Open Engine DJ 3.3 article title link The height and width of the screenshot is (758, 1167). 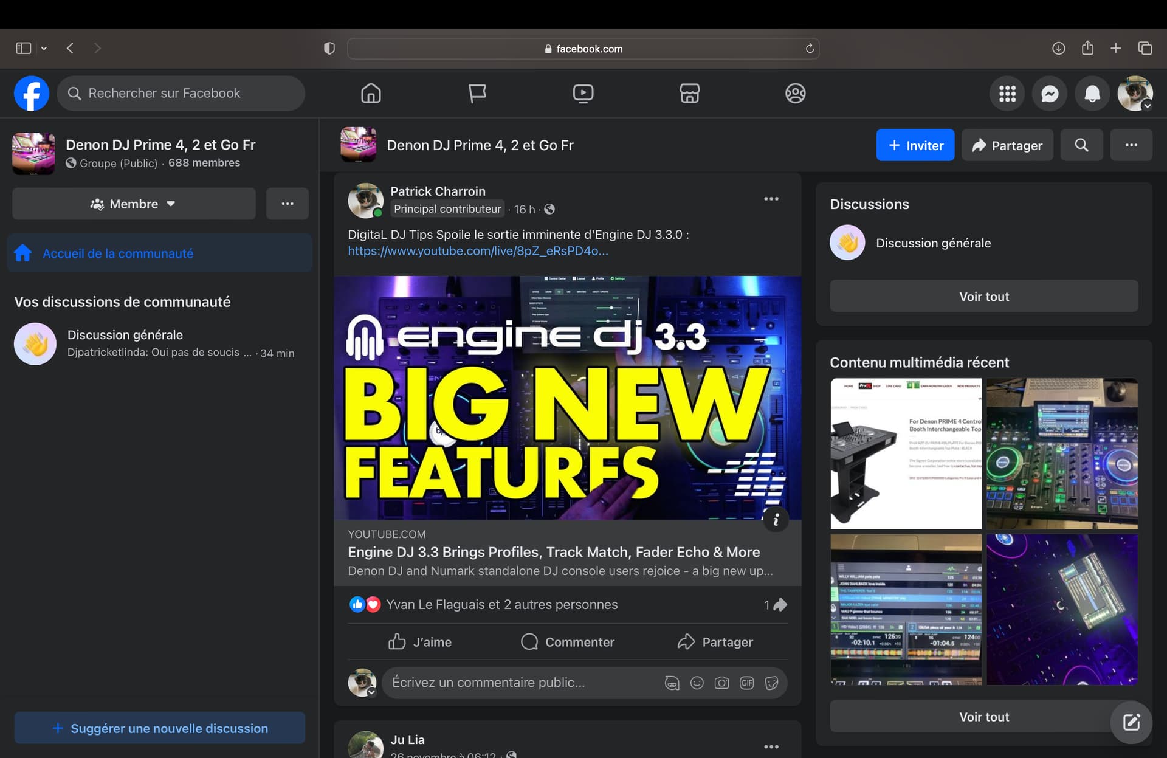(554, 552)
